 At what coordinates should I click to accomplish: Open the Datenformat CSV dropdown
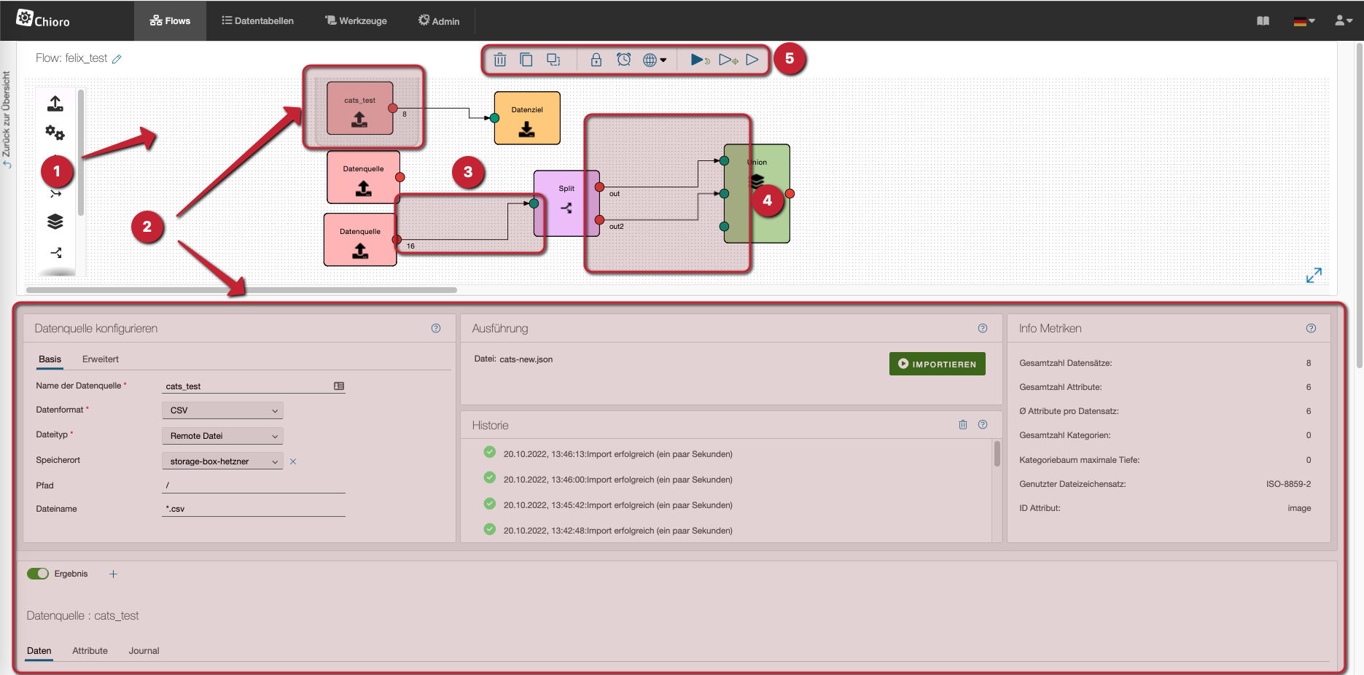pos(222,410)
